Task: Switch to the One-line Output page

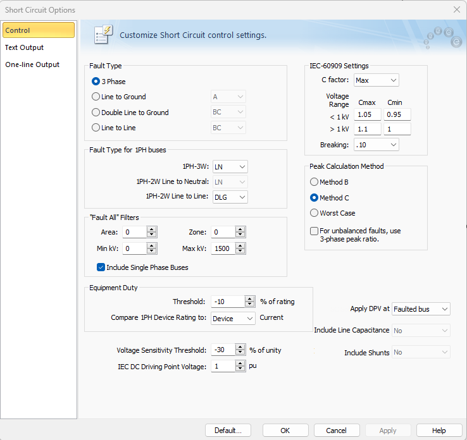Action: [39, 64]
